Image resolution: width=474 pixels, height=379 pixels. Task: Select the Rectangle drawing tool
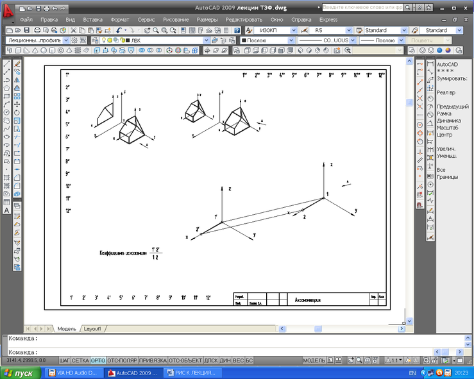pos(6,96)
